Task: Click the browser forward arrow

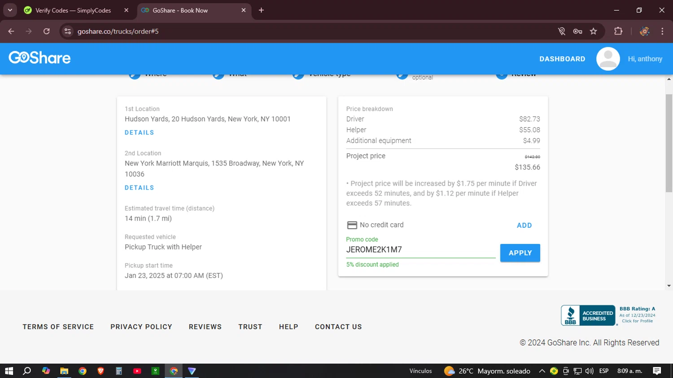Action: (x=29, y=31)
